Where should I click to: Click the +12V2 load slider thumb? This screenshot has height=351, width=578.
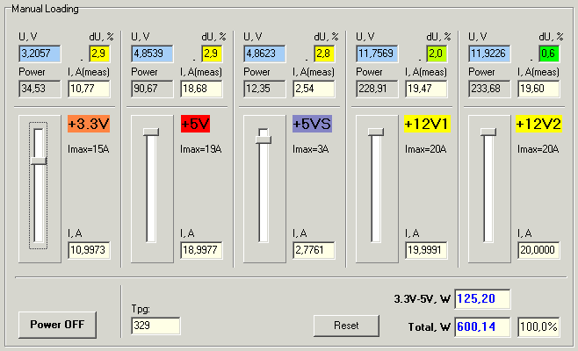click(488, 132)
